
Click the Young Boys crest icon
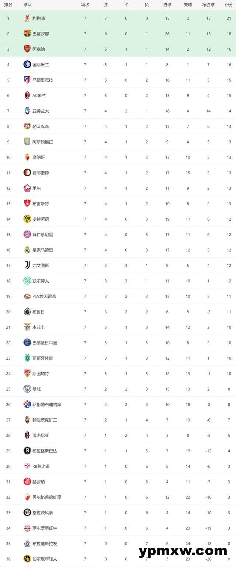(x=27, y=559)
